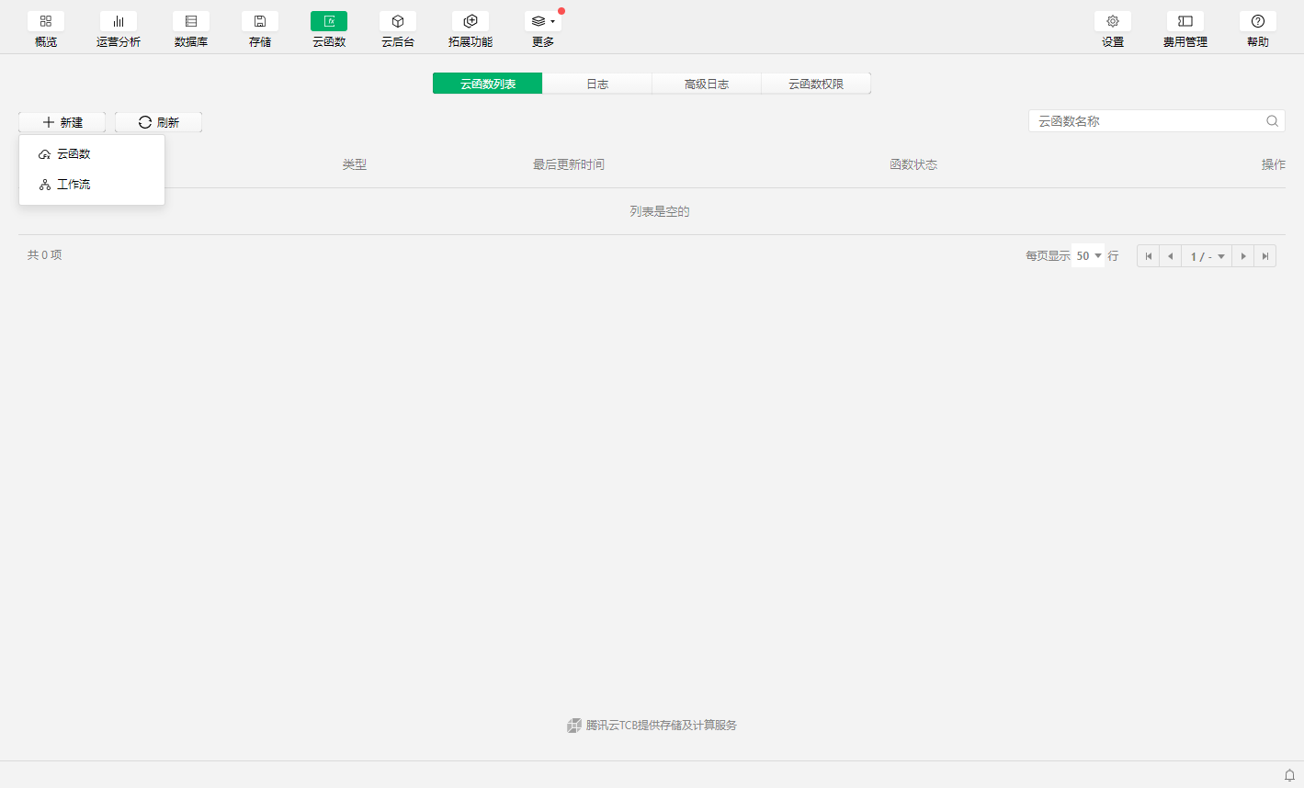Go to the last page

click(x=1265, y=256)
